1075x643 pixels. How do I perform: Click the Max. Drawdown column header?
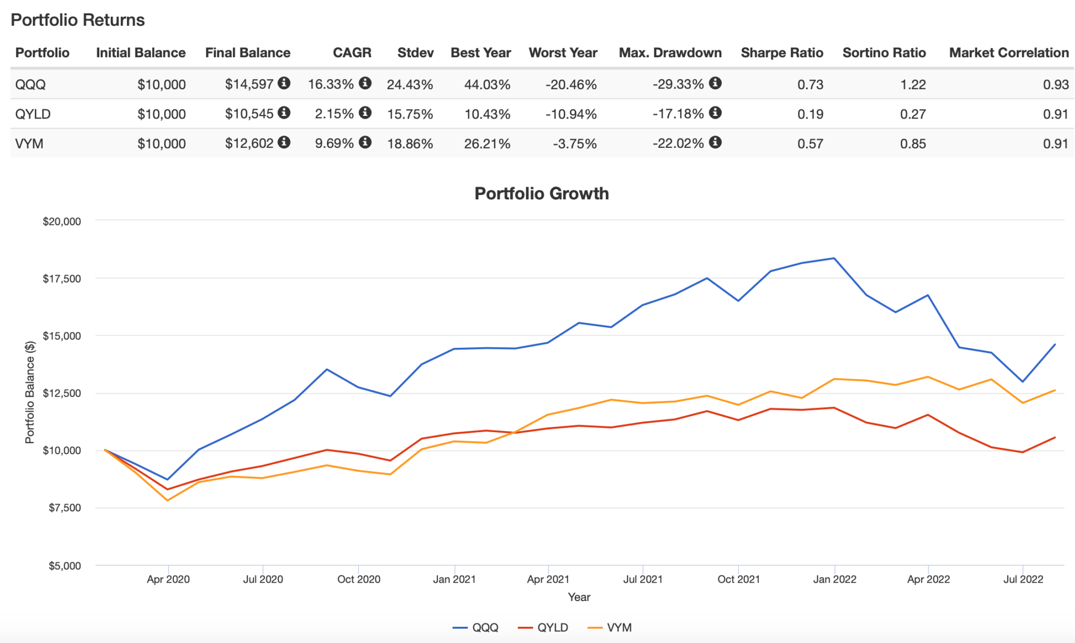670,53
